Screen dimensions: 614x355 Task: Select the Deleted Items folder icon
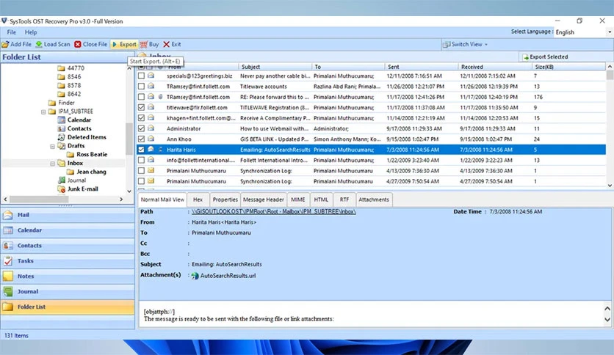click(61, 137)
